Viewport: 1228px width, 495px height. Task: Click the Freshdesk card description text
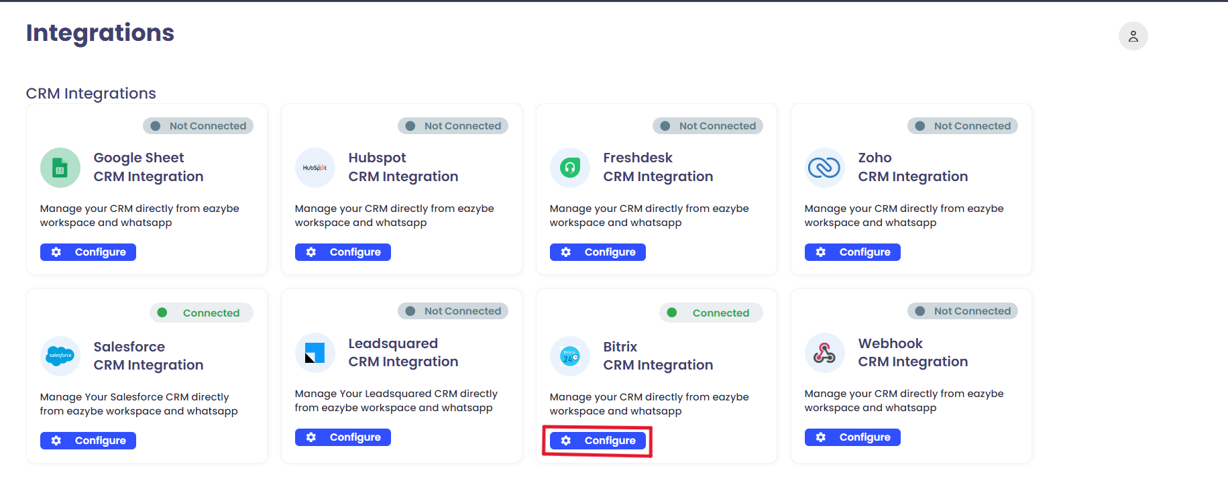pyautogui.click(x=649, y=215)
